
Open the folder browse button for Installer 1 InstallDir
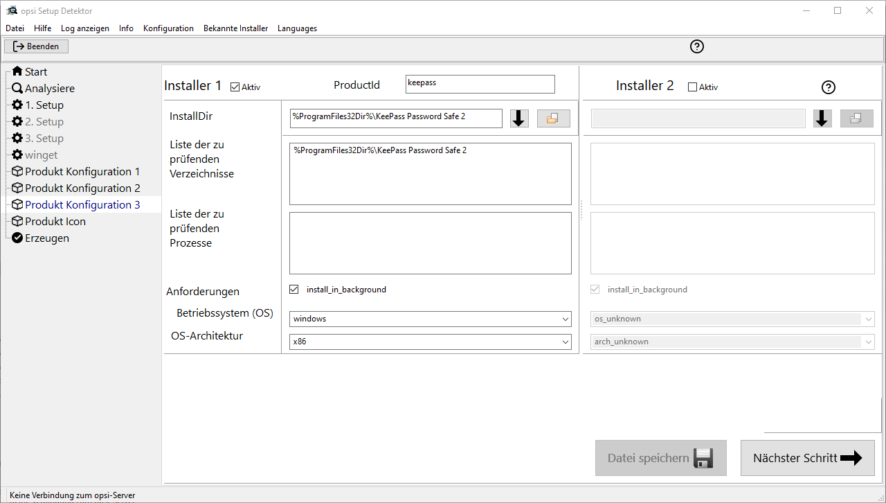[x=553, y=118]
